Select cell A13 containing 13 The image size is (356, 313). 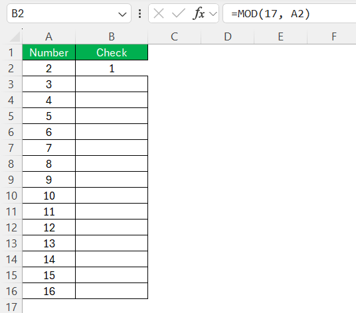click(x=48, y=243)
